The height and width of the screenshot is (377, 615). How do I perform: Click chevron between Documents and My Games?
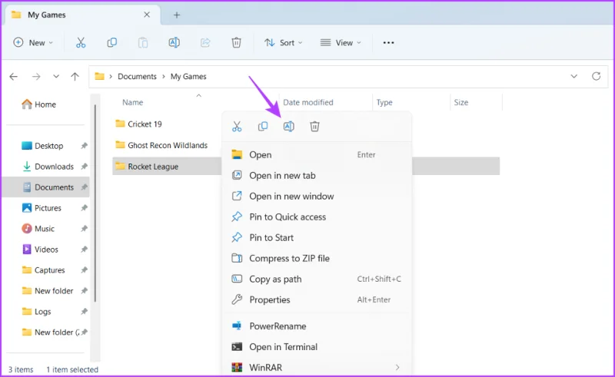[x=164, y=77]
